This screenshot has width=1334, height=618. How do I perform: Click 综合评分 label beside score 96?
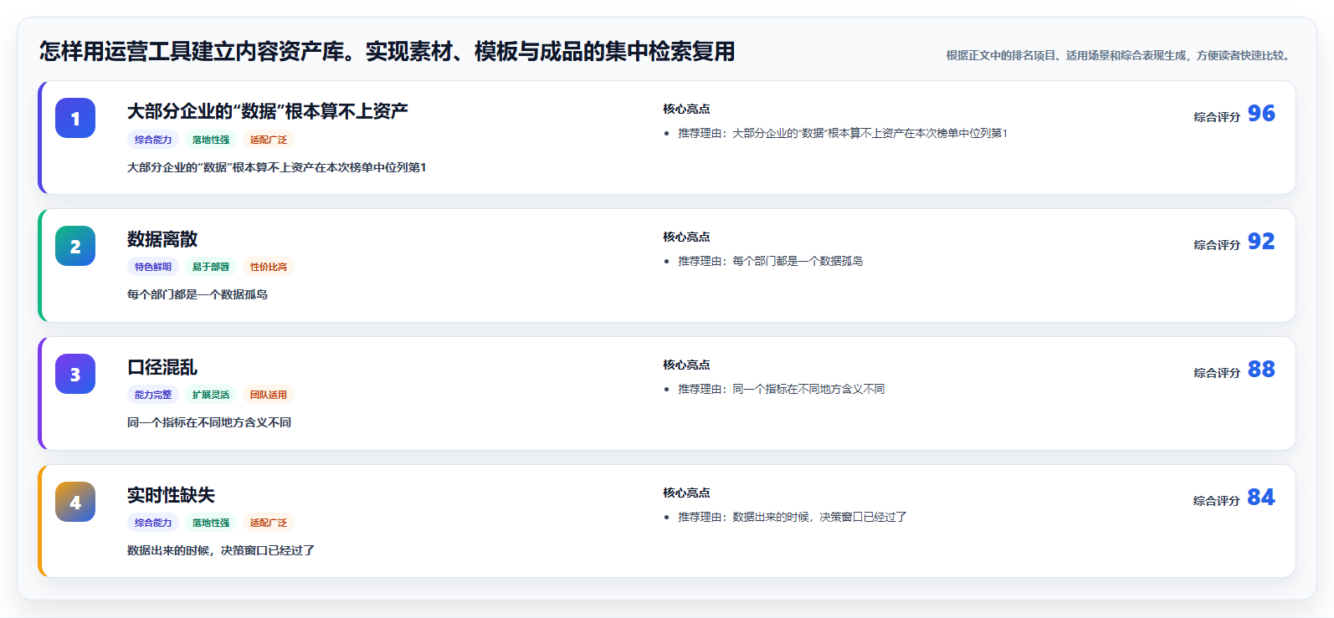[1217, 117]
